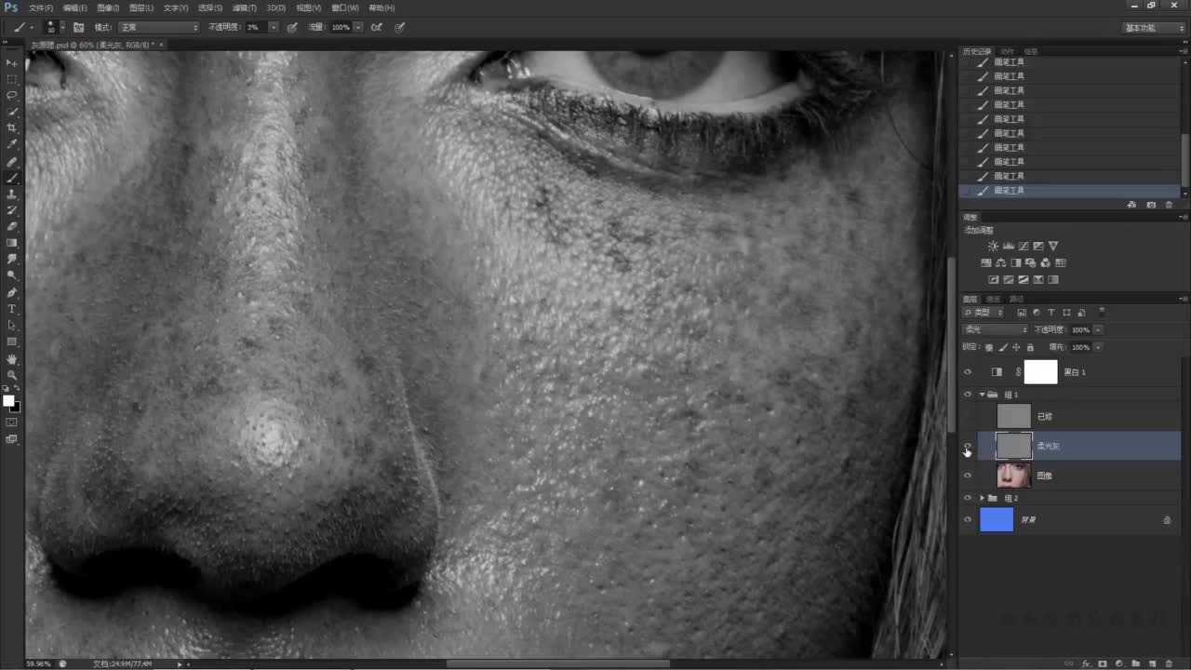Viewport: 1191px width, 670px height.
Task: Toggle visibility of 背景 layer
Action: pos(968,519)
